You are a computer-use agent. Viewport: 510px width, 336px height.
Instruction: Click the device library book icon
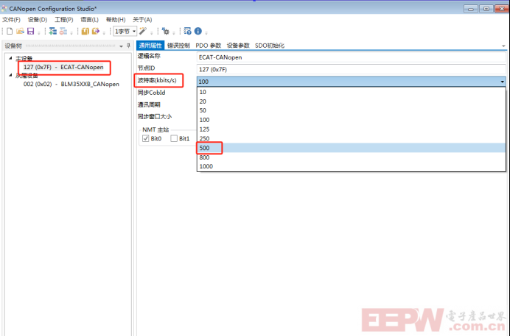(x=85, y=31)
